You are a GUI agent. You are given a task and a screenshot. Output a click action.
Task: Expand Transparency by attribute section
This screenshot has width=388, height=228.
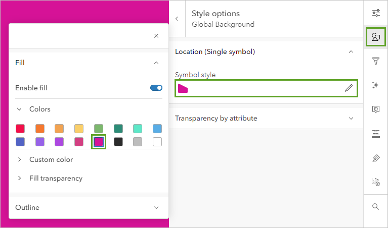pos(351,118)
